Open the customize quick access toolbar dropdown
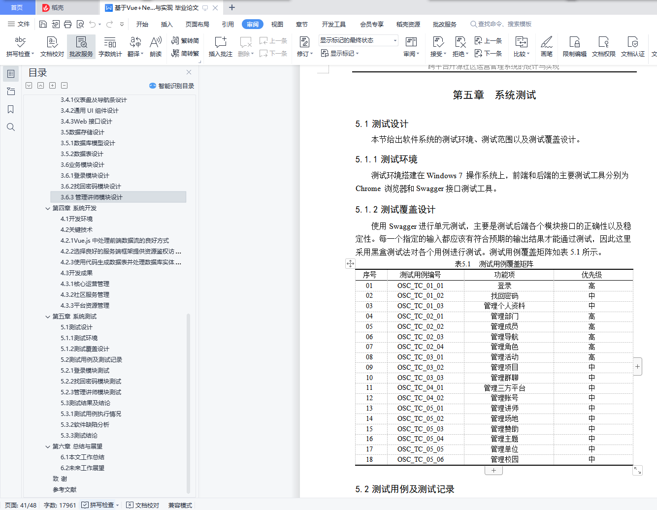Image resolution: width=657 pixels, height=510 pixels. 122,24
